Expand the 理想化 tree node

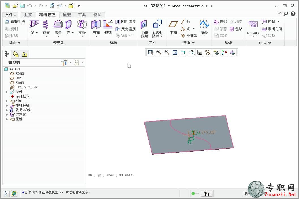pos(7,115)
